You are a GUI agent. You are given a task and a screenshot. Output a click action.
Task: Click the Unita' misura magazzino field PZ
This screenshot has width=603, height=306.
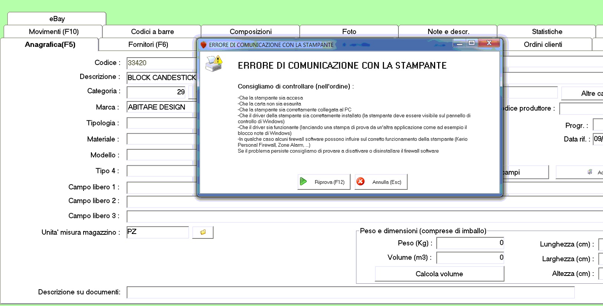[158, 232]
